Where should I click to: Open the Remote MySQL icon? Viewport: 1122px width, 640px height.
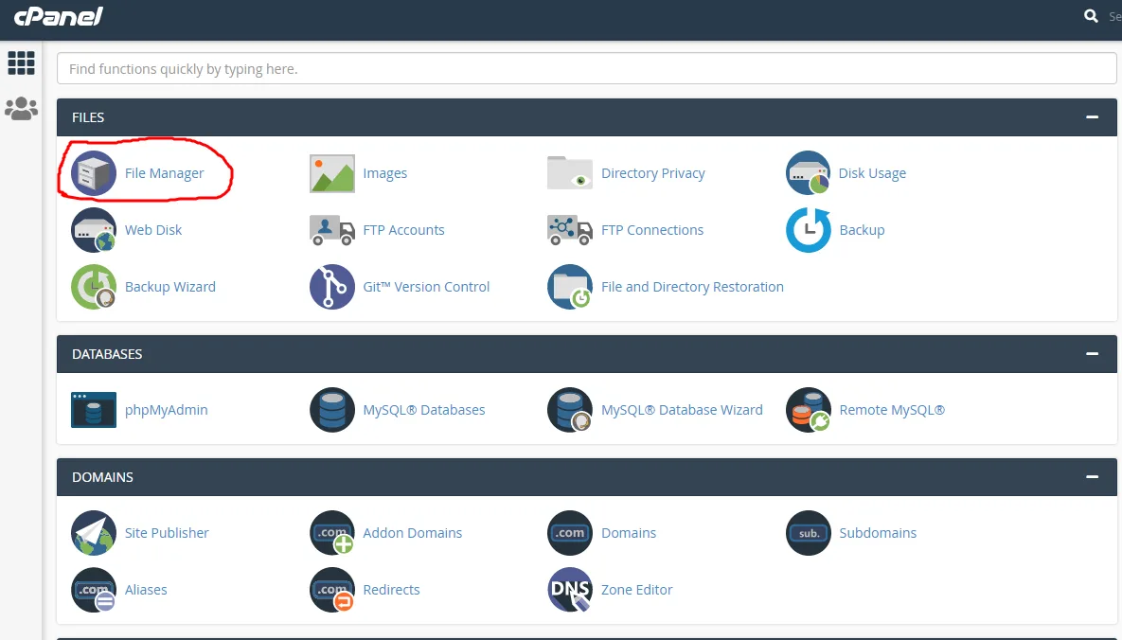pos(808,410)
